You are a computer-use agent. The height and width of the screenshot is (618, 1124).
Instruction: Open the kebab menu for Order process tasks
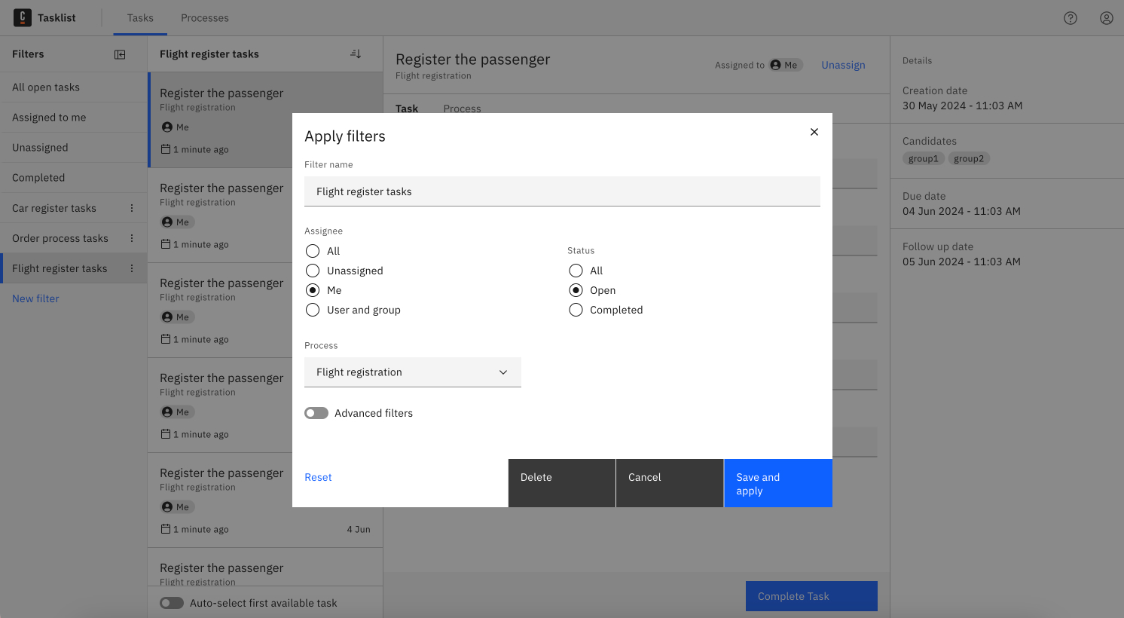click(133, 238)
